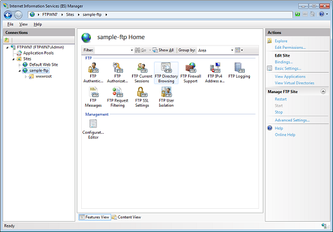Click the Explore folder icon in Actions

tap(270, 40)
